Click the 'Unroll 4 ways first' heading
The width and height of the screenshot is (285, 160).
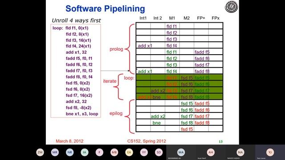pos(76,20)
